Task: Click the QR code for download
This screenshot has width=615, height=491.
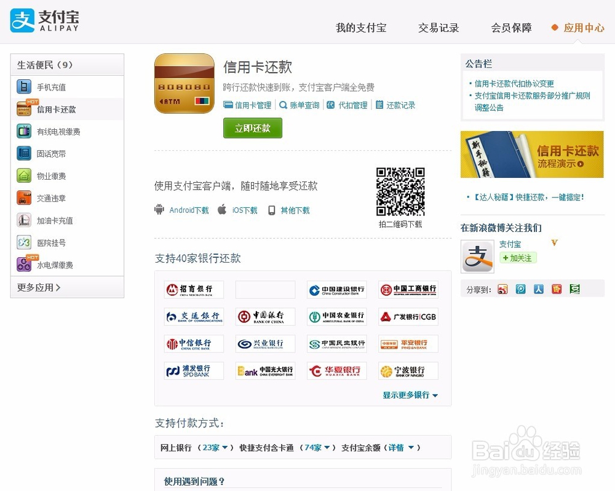Action: tap(400, 191)
